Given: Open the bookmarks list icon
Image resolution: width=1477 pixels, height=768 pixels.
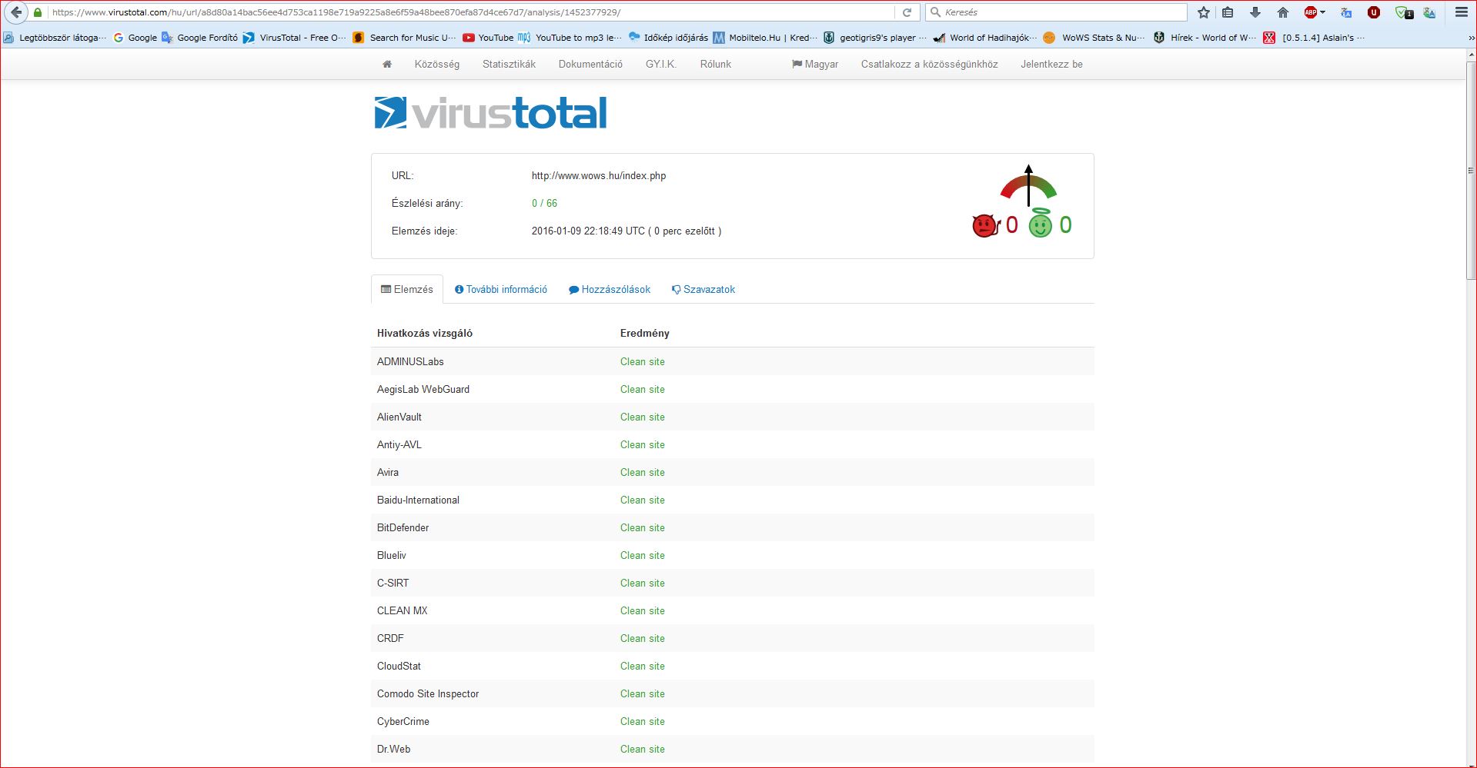Looking at the screenshot, I should (x=1228, y=12).
